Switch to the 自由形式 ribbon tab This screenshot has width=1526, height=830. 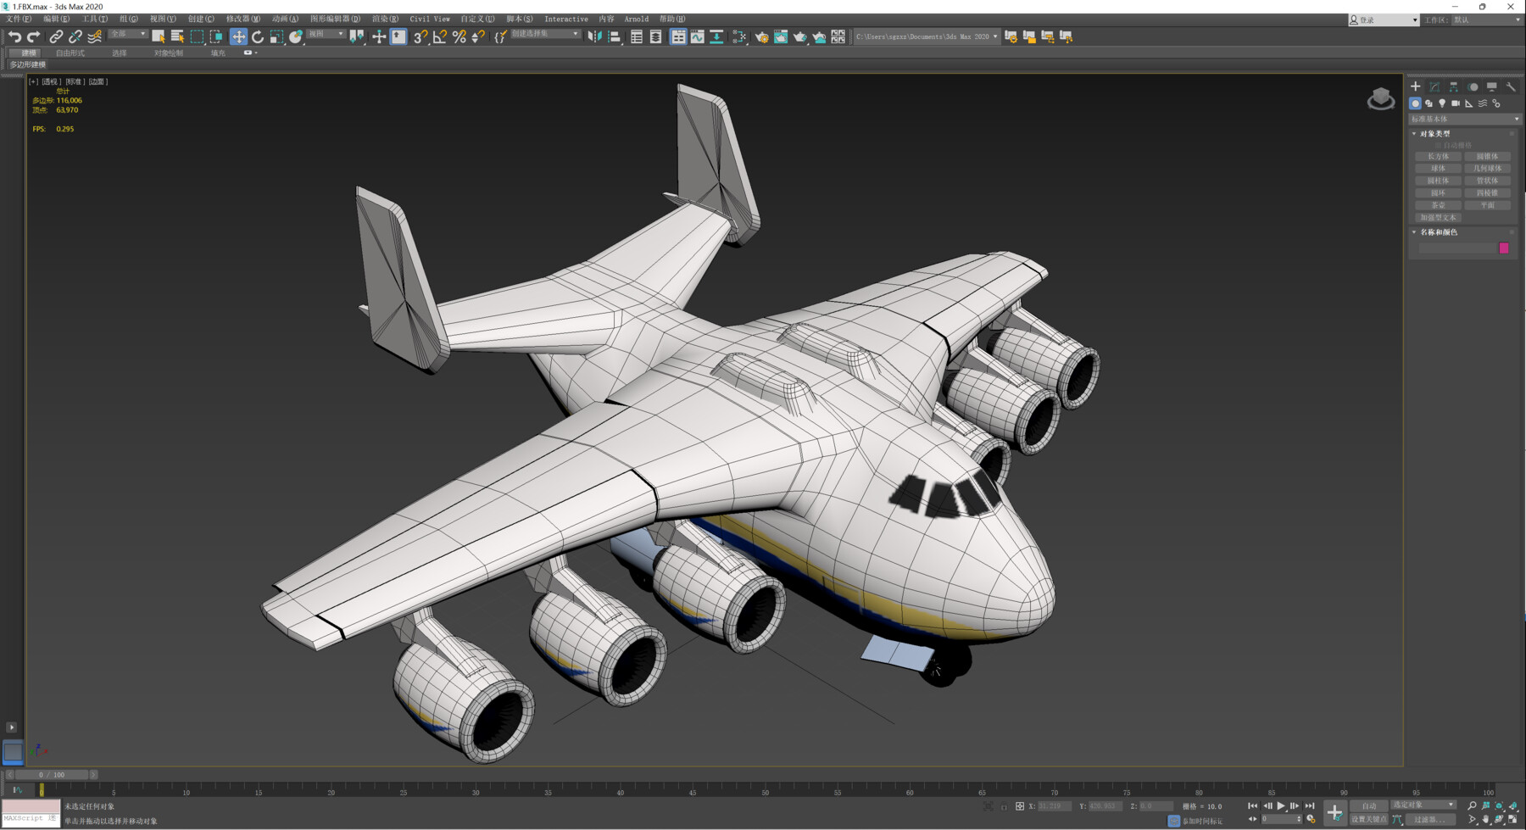coord(70,53)
